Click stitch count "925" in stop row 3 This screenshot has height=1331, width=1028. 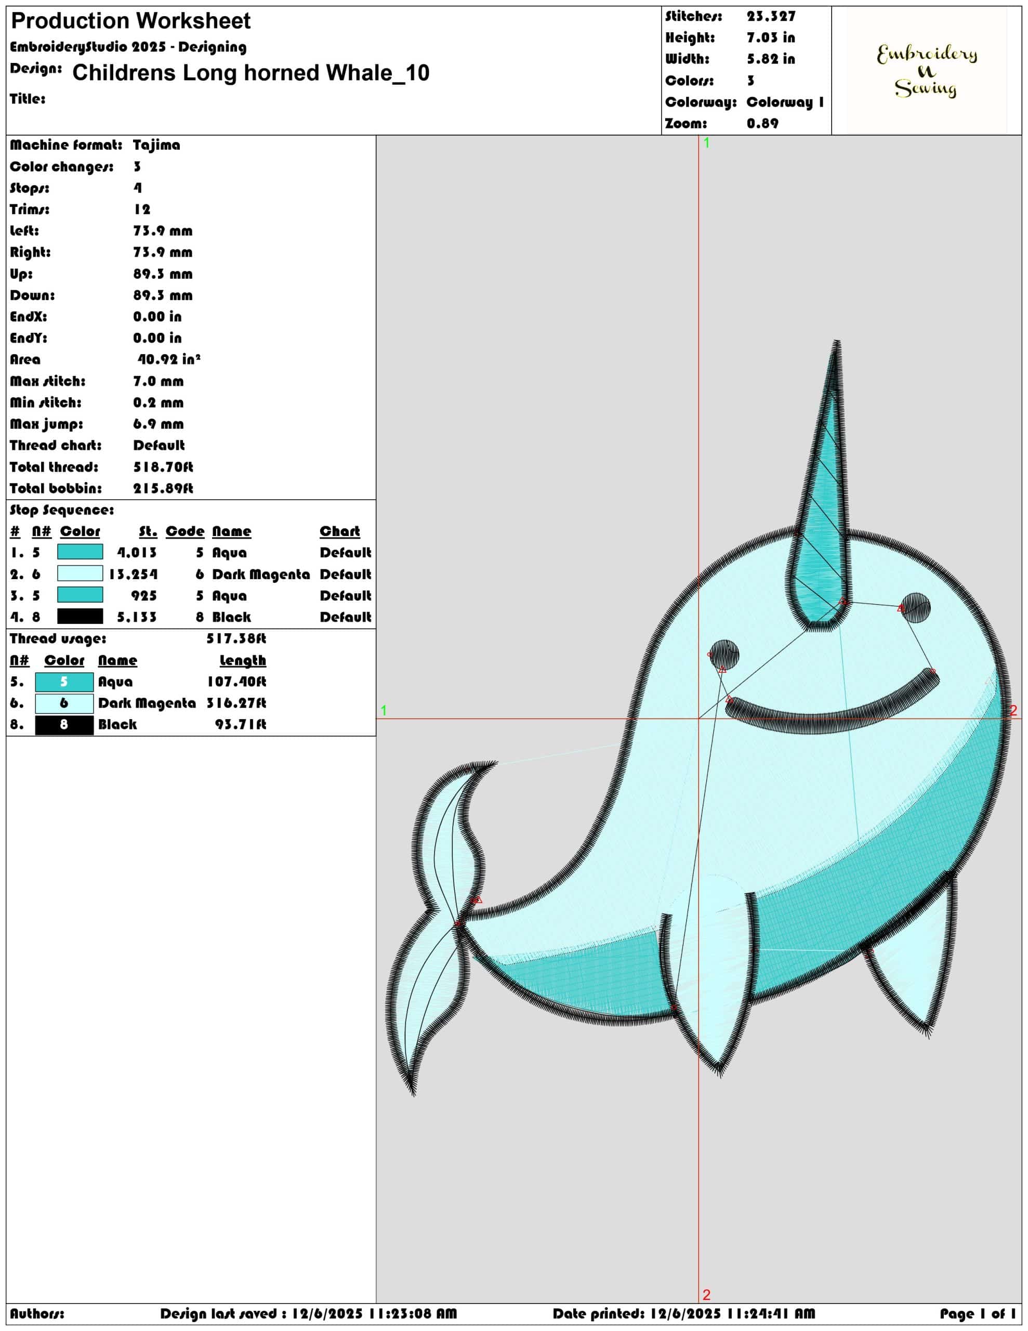[144, 595]
